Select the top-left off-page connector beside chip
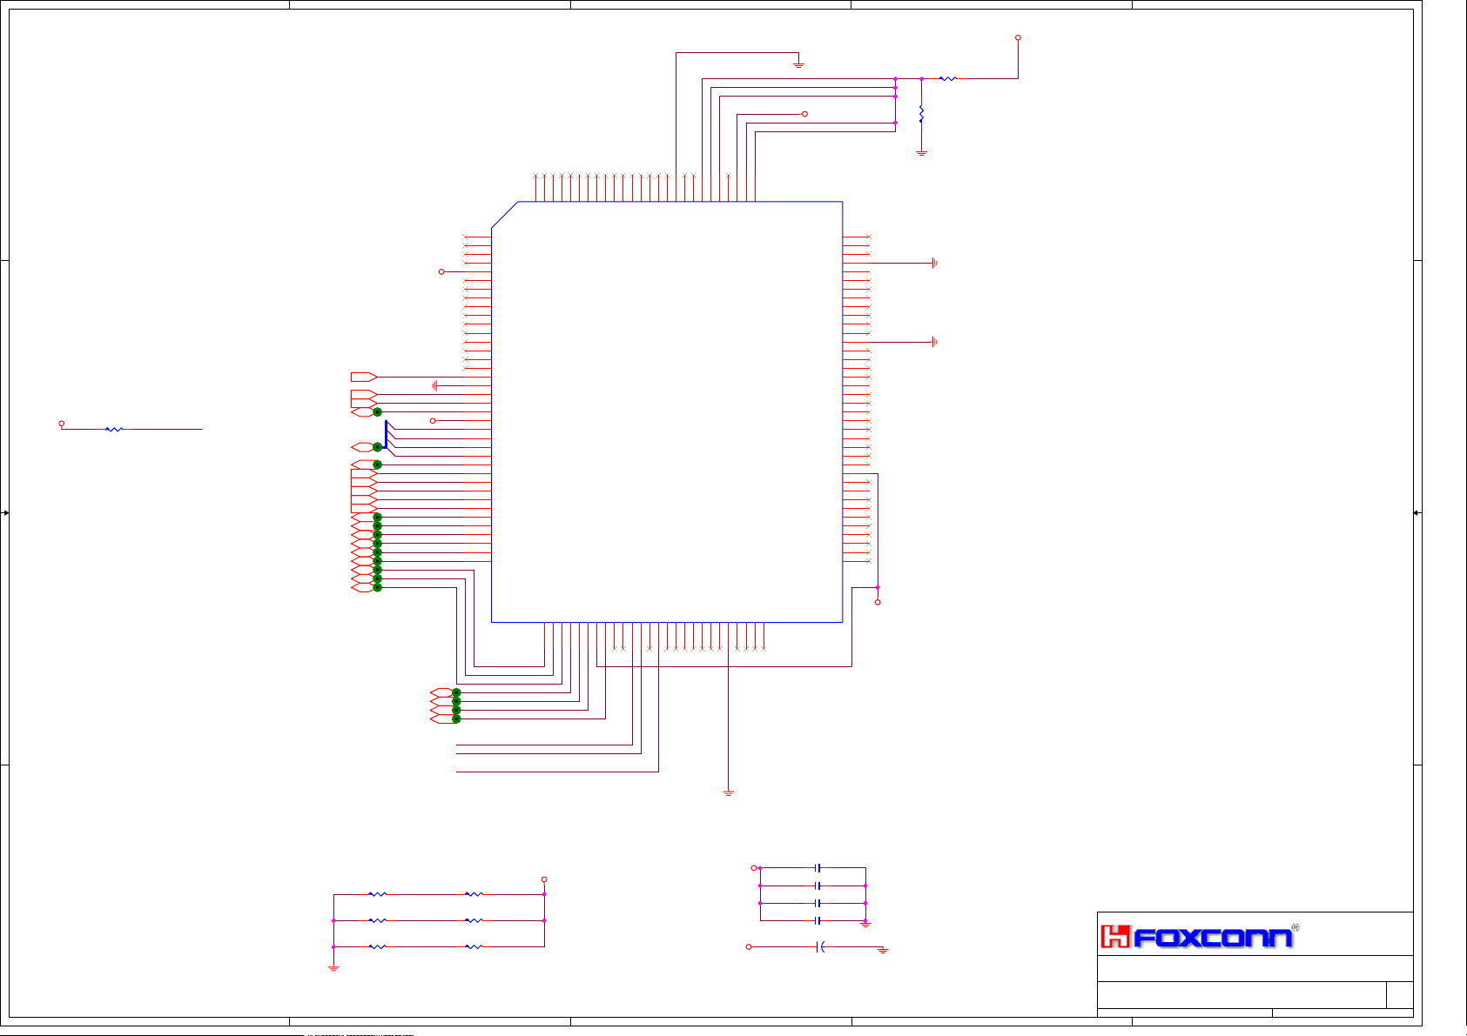 pyautogui.click(x=363, y=377)
